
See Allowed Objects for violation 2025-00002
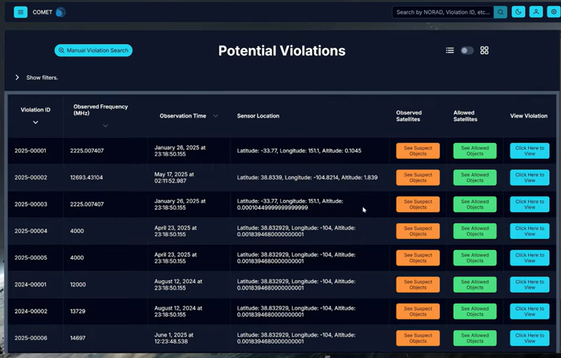pos(474,178)
